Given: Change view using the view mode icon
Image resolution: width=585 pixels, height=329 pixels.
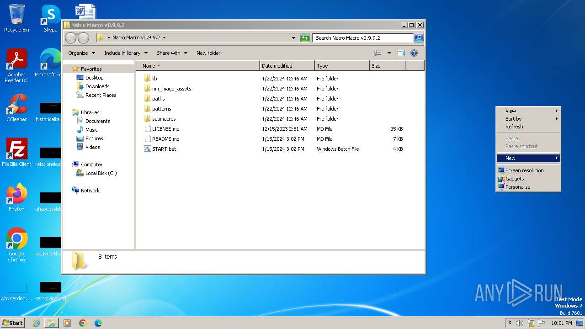Looking at the screenshot, I should (378, 53).
